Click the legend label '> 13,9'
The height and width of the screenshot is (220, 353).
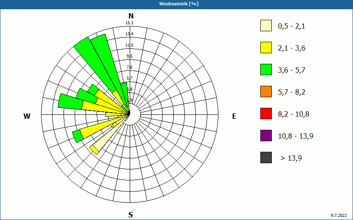pos(291,158)
